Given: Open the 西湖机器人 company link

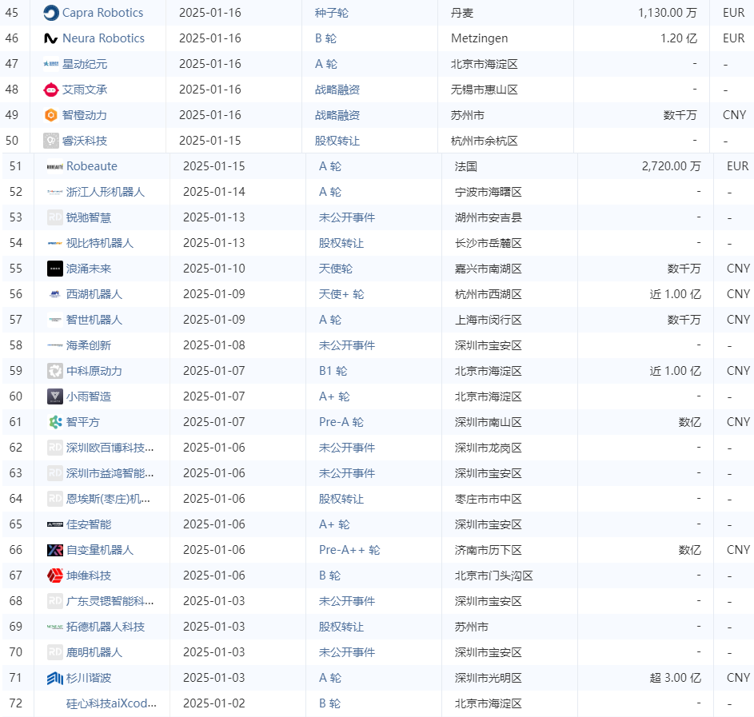Looking at the screenshot, I should click(94, 294).
